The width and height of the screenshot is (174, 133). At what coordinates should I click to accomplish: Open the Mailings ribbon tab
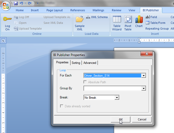pyautogui.click(x=98, y=10)
